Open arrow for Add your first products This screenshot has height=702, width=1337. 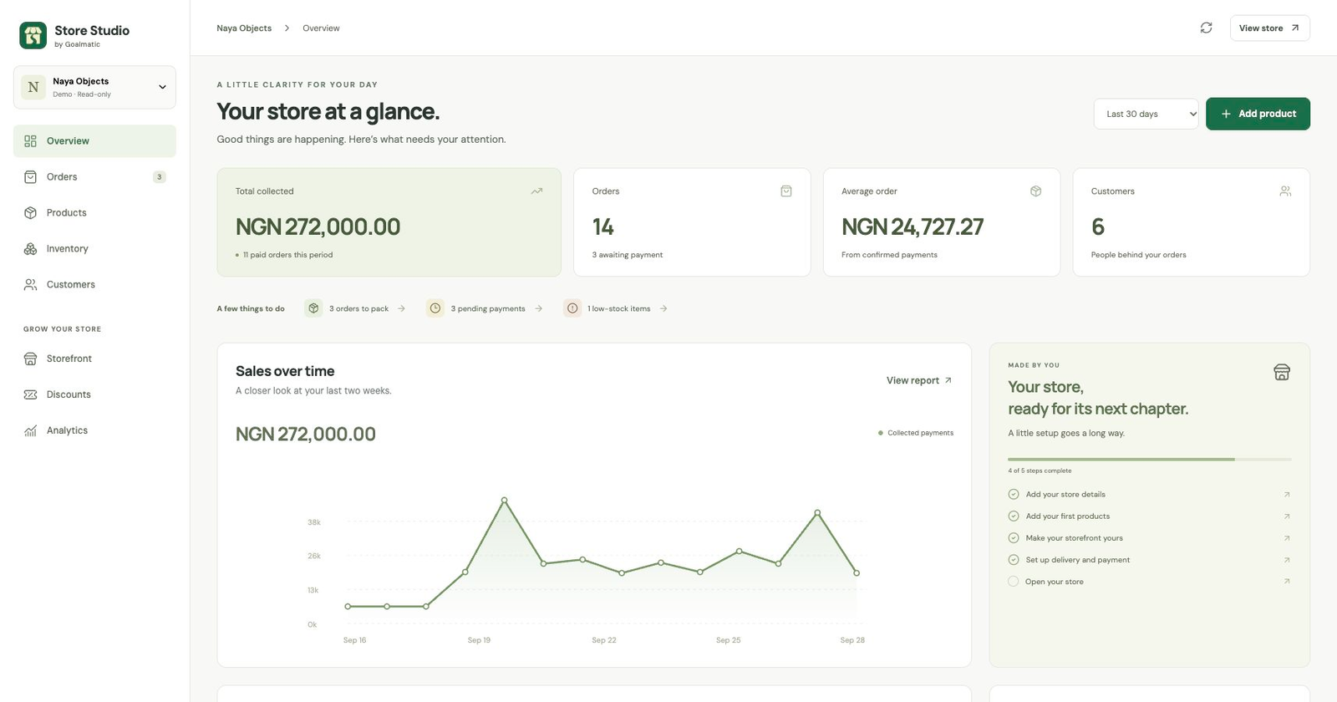pos(1287,516)
